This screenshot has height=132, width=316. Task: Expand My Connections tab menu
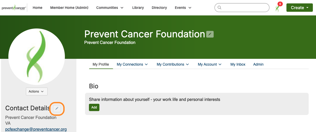pos(132,64)
